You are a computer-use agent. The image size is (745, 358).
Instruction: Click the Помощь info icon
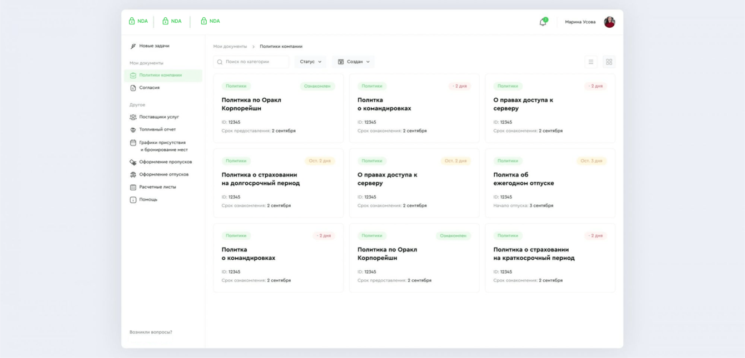point(133,200)
